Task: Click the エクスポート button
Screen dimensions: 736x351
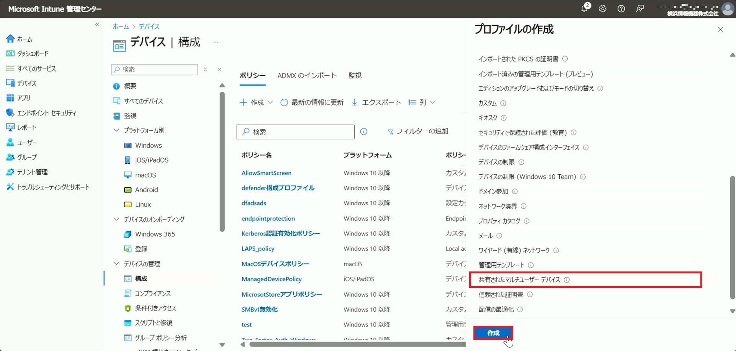Action: click(376, 102)
